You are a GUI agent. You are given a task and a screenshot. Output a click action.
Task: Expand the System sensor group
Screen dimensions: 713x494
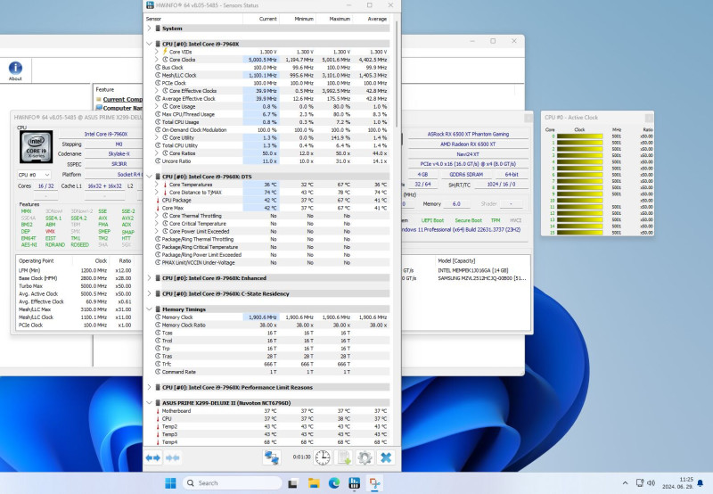click(149, 29)
